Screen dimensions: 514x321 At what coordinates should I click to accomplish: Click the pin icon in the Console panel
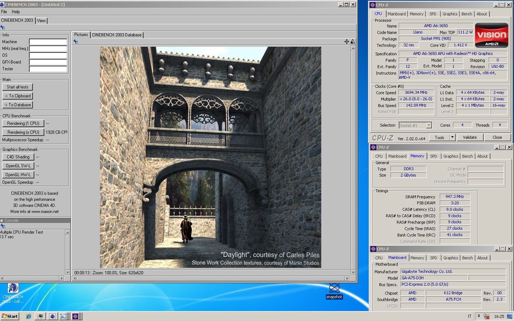[3, 226]
